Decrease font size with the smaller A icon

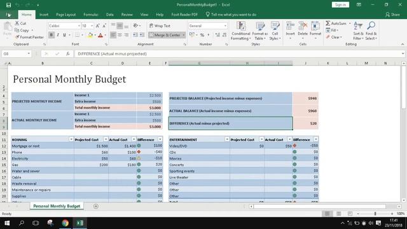104,25
